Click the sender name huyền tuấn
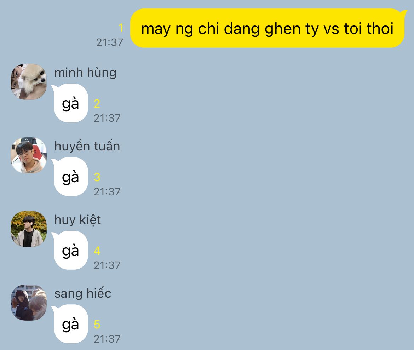 [87, 146]
